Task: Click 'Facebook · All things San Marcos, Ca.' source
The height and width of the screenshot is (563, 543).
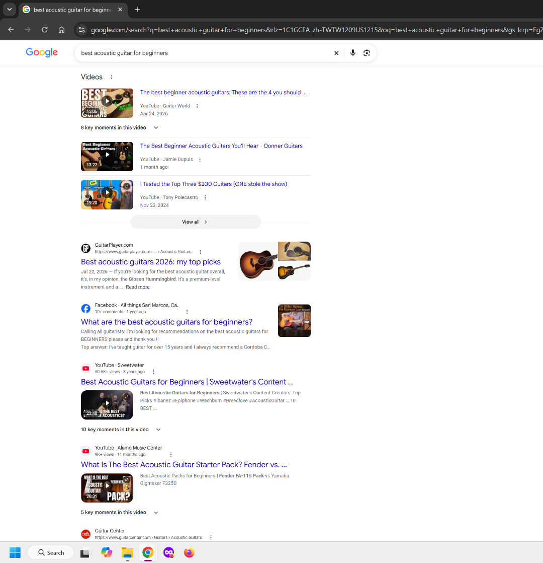Action: [x=136, y=305]
